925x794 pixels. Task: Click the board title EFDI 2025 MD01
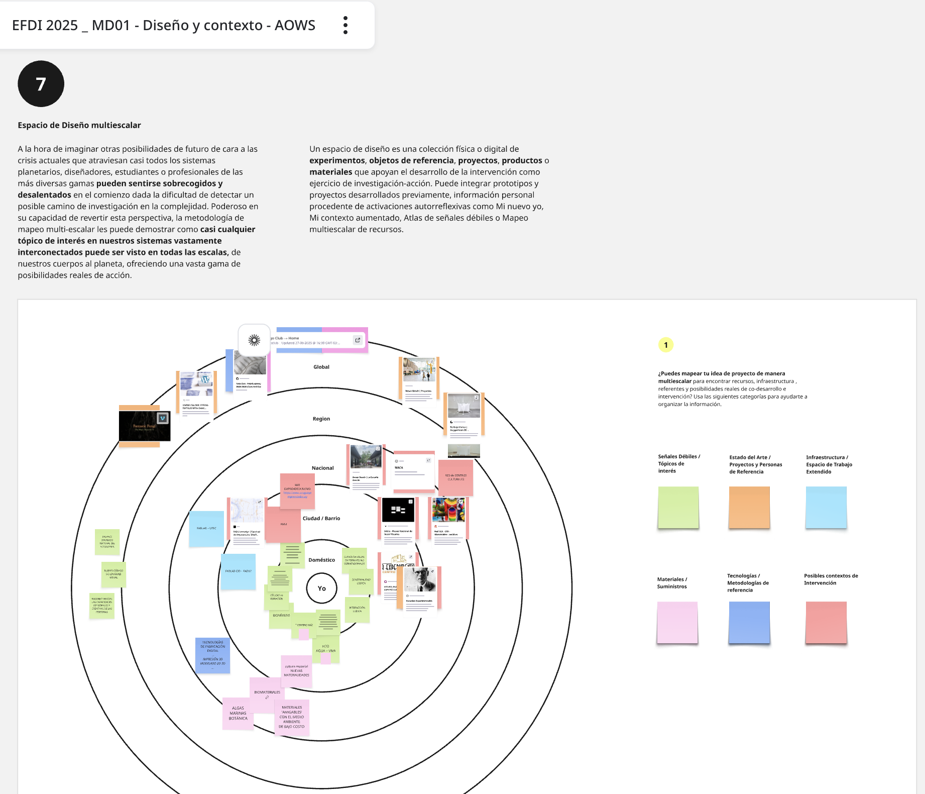164,25
